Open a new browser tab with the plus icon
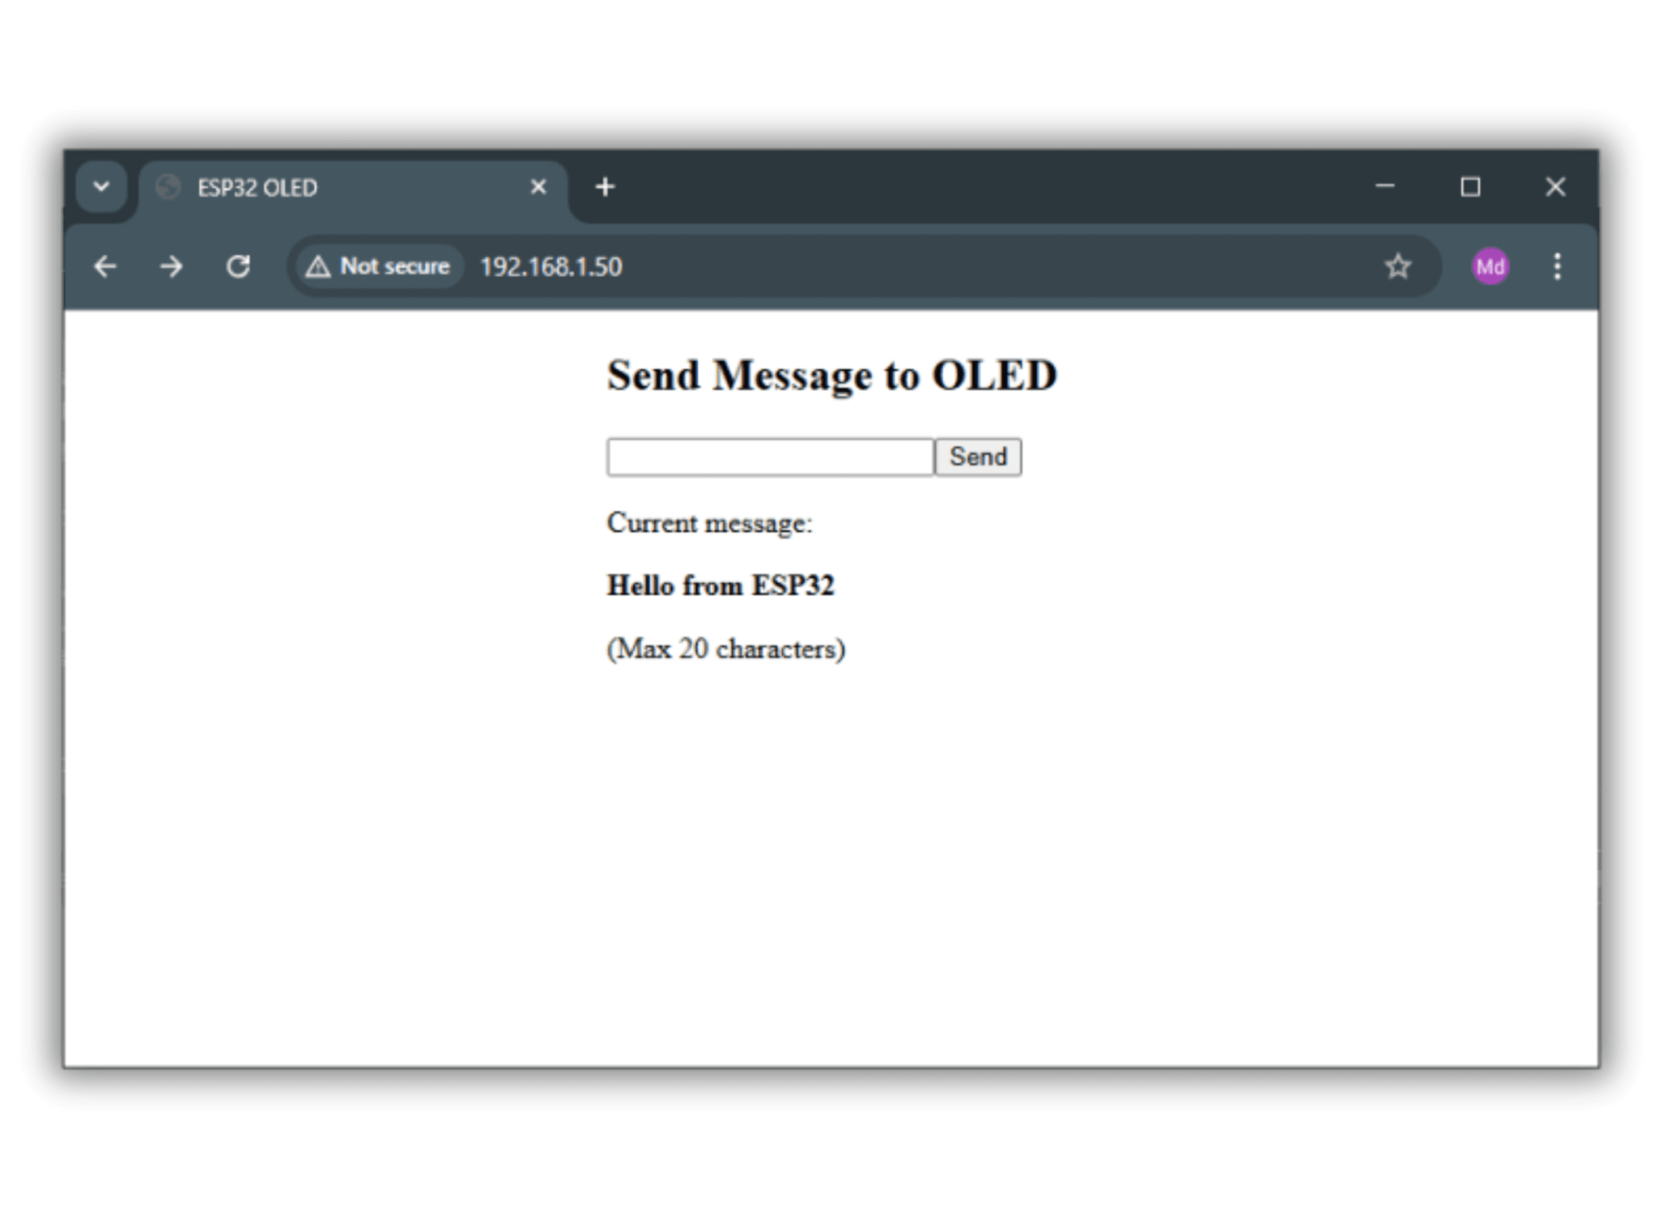The width and height of the screenshot is (1658, 1212). click(x=605, y=187)
